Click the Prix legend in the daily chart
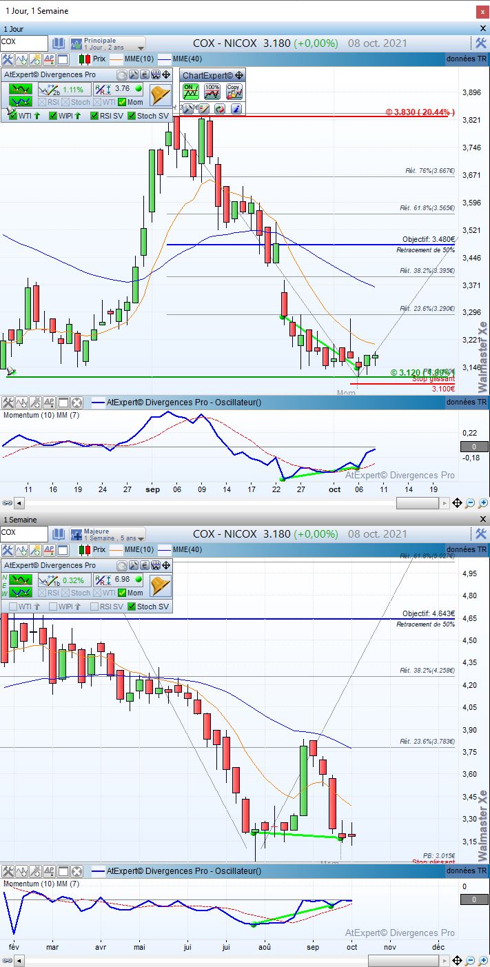Viewport: 490px width, 967px height. coord(99,59)
